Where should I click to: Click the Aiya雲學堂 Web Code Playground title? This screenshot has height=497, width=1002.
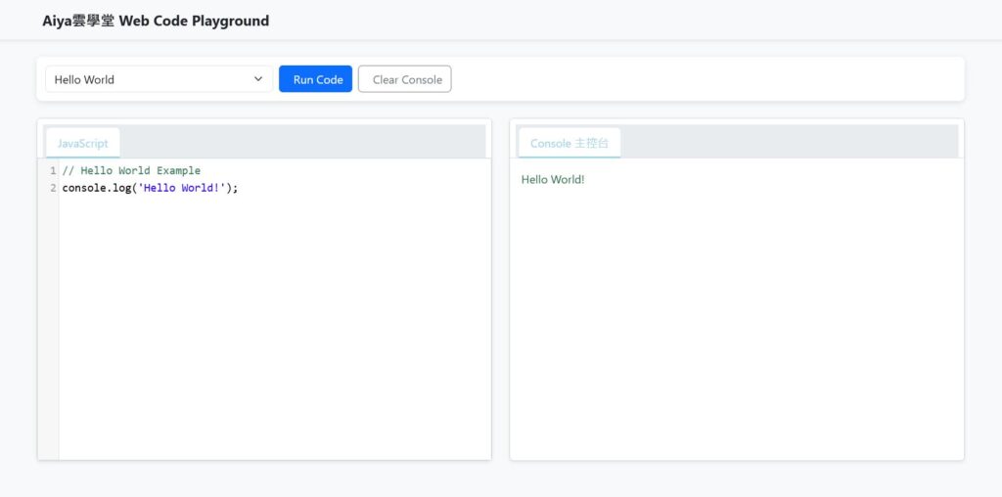(156, 21)
